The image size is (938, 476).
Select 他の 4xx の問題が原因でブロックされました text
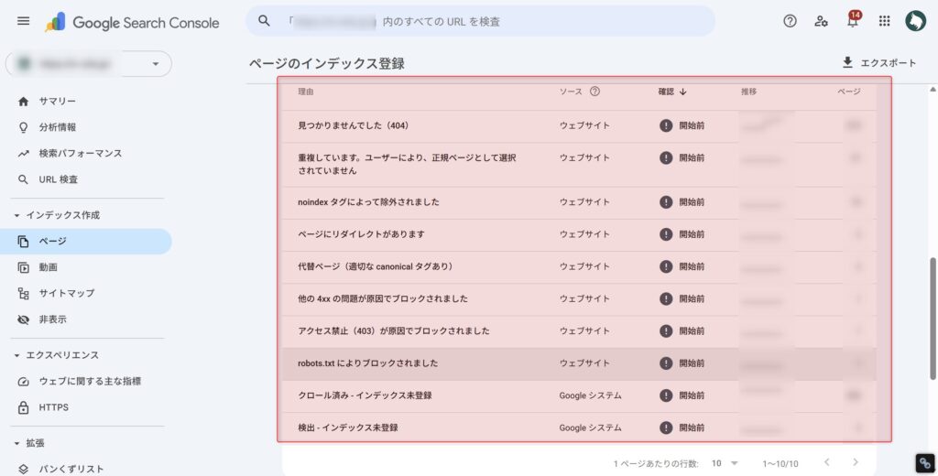pos(383,299)
